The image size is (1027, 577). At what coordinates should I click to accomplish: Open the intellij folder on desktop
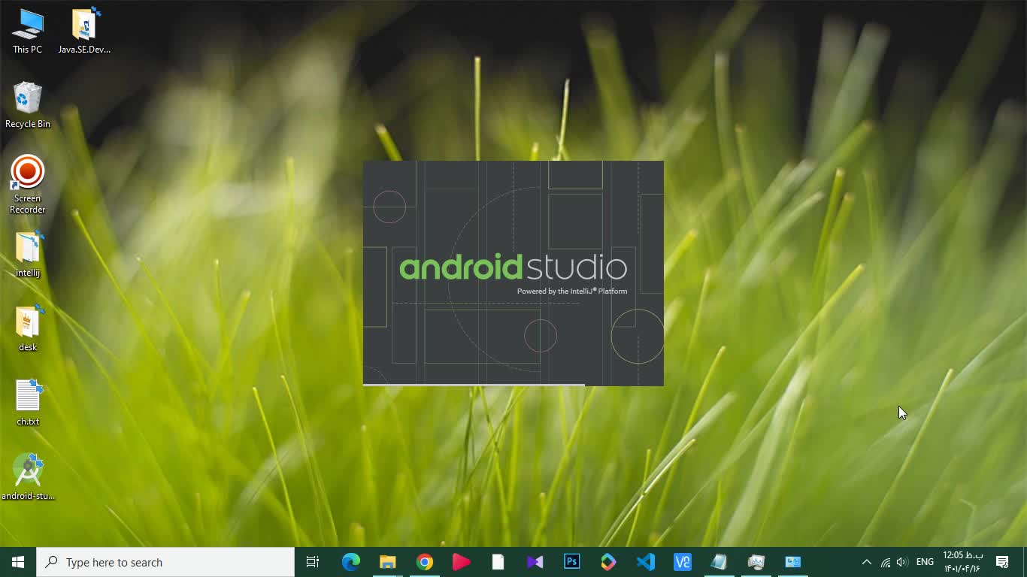pos(28,248)
